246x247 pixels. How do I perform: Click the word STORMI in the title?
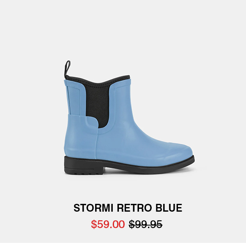point(93,208)
